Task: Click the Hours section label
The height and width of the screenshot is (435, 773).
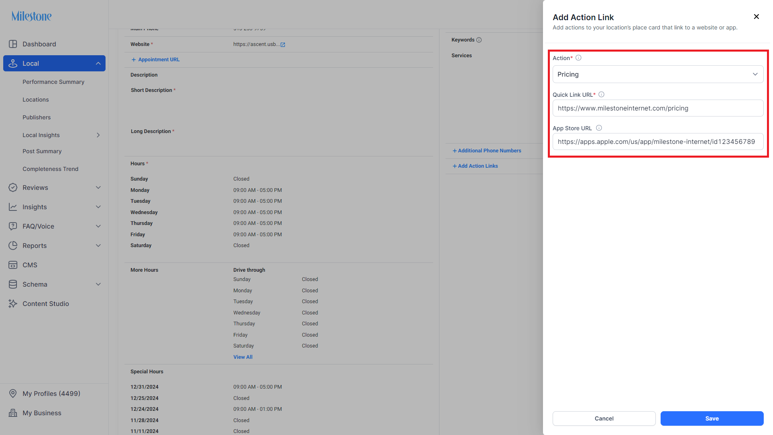Action: (137, 164)
